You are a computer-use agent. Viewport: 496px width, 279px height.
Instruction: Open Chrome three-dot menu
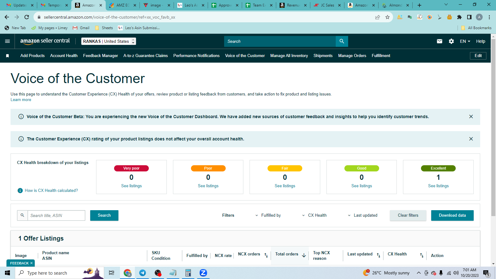pos(489,17)
